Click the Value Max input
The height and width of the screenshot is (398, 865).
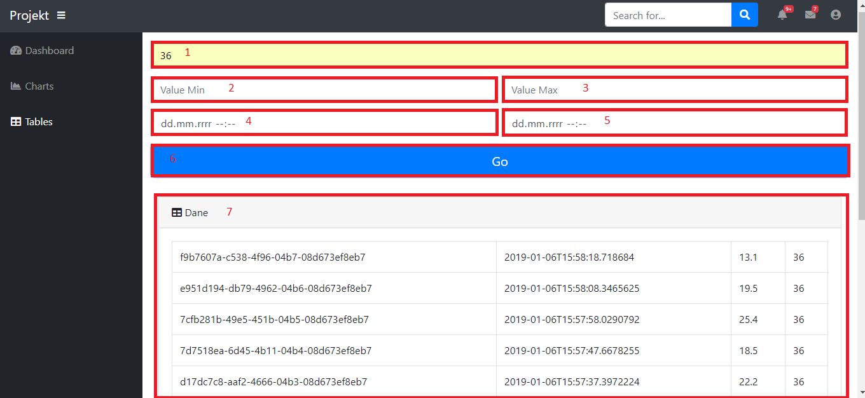674,90
